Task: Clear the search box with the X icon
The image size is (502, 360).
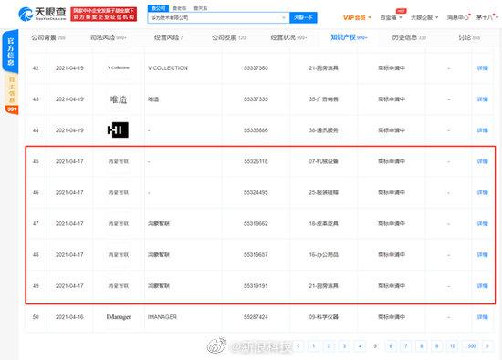Action: click(284, 18)
